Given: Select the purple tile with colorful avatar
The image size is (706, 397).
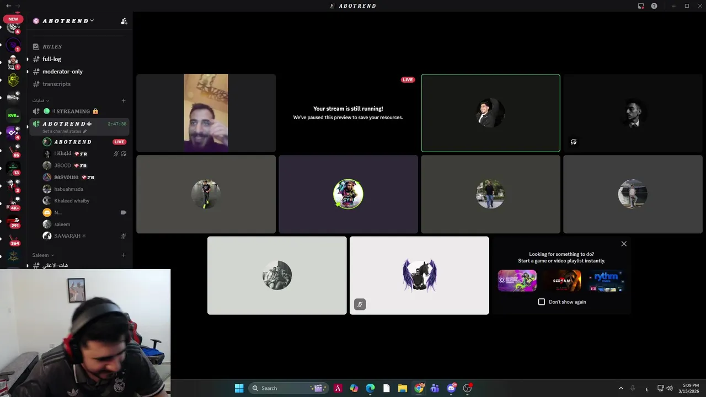Looking at the screenshot, I should pyautogui.click(x=348, y=194).
